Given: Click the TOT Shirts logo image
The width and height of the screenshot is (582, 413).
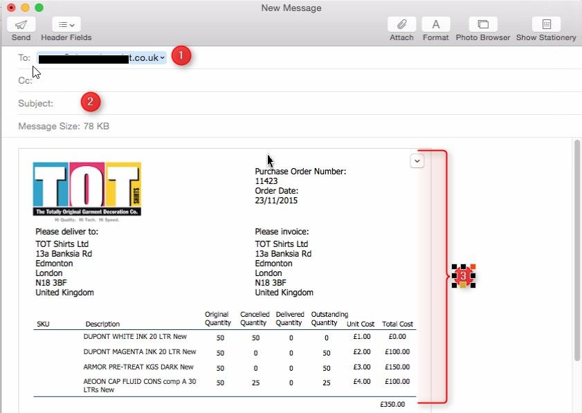Looking at the screenshot, I should [x=87, y=190].
